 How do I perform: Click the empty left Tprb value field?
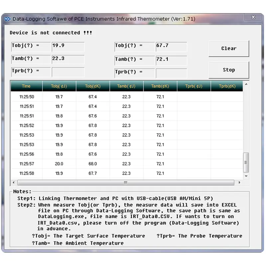[68, 72]
